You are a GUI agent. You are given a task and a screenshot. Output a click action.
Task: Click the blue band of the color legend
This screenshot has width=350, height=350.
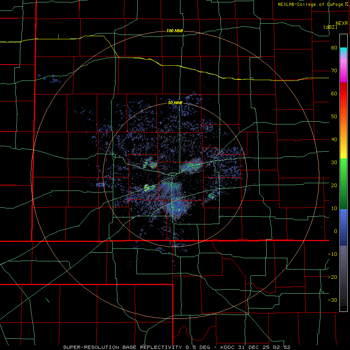tap(343, 227)
